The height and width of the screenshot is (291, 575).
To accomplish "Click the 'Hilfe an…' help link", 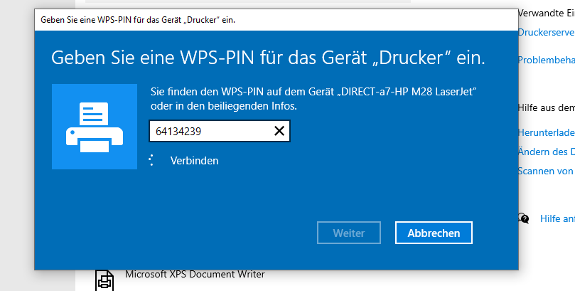I will [557, 218].
